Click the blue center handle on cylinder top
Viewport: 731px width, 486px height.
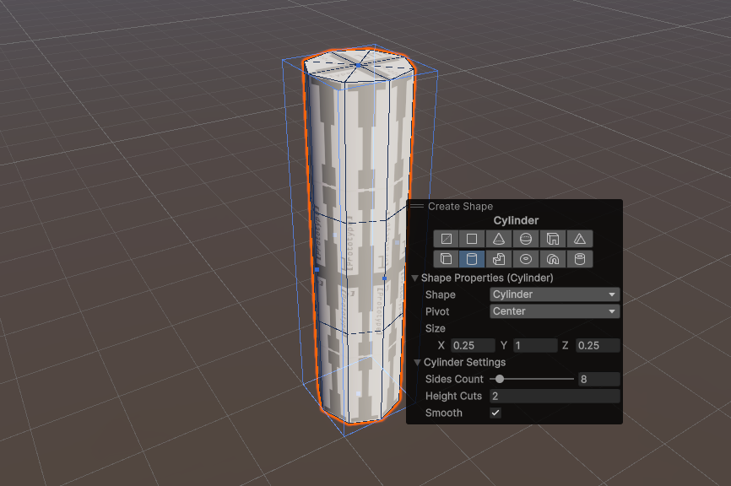tap(358, 66)
